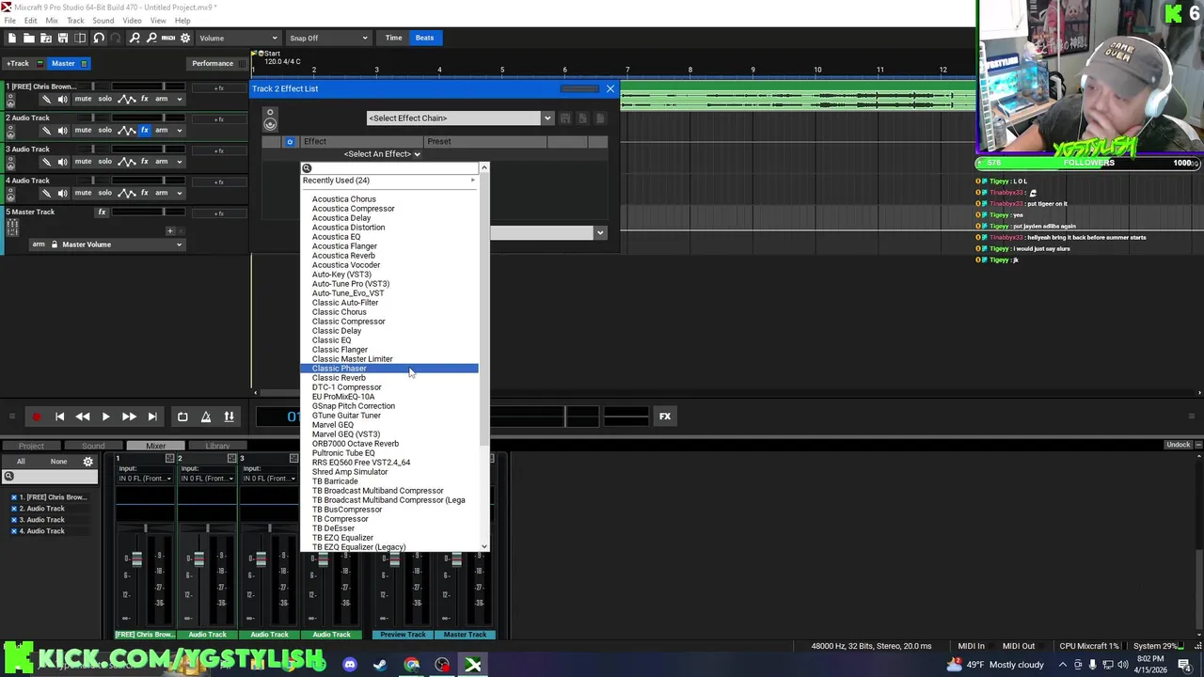The image size is (1204, 677).
Task: Open Google Chrome from the Windows taskbar
Action: click(x=412, y=666)
